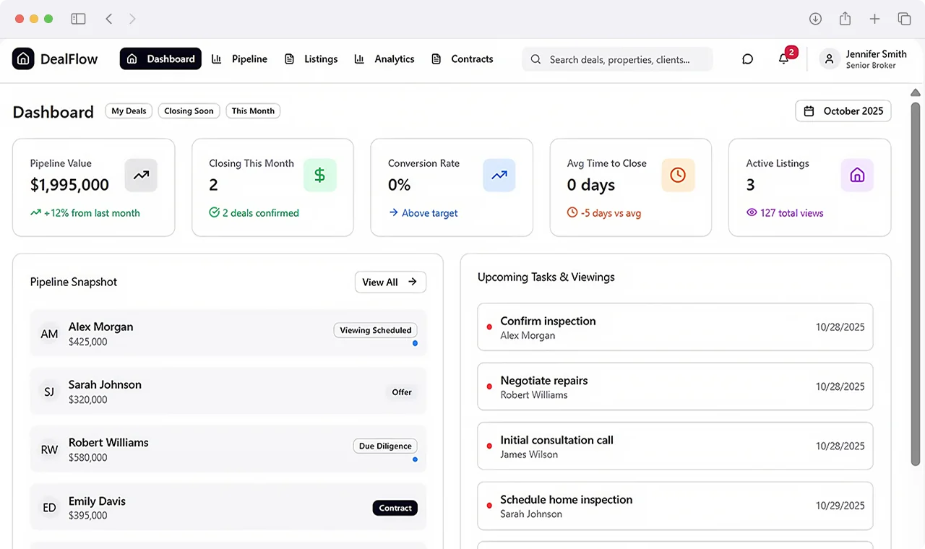Click the DealFlow house logo icon

point(23,59)
